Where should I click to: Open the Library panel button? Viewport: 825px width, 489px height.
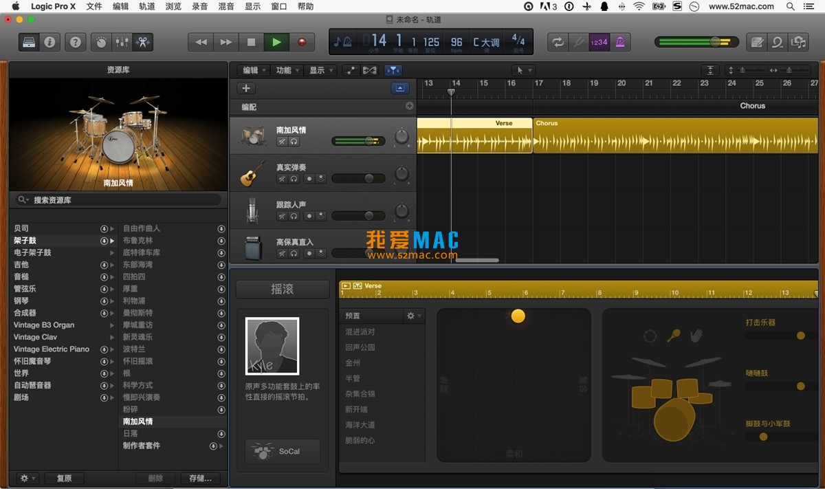click(x=30, y=42)
